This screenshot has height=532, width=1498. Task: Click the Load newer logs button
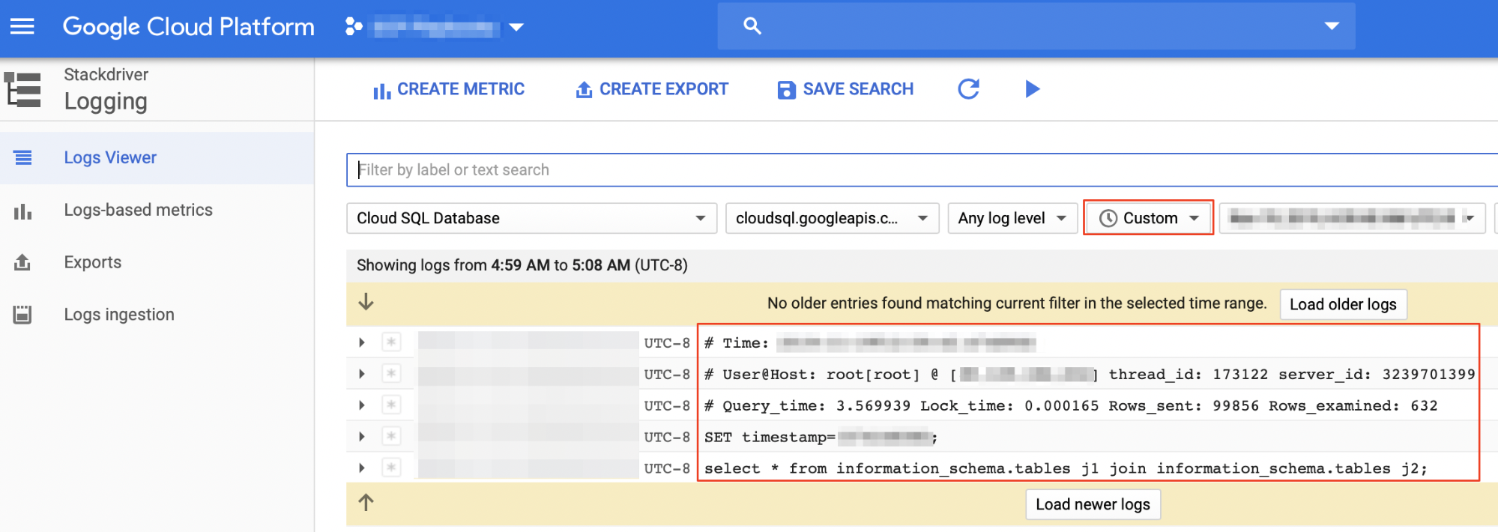pos(1092,504)
